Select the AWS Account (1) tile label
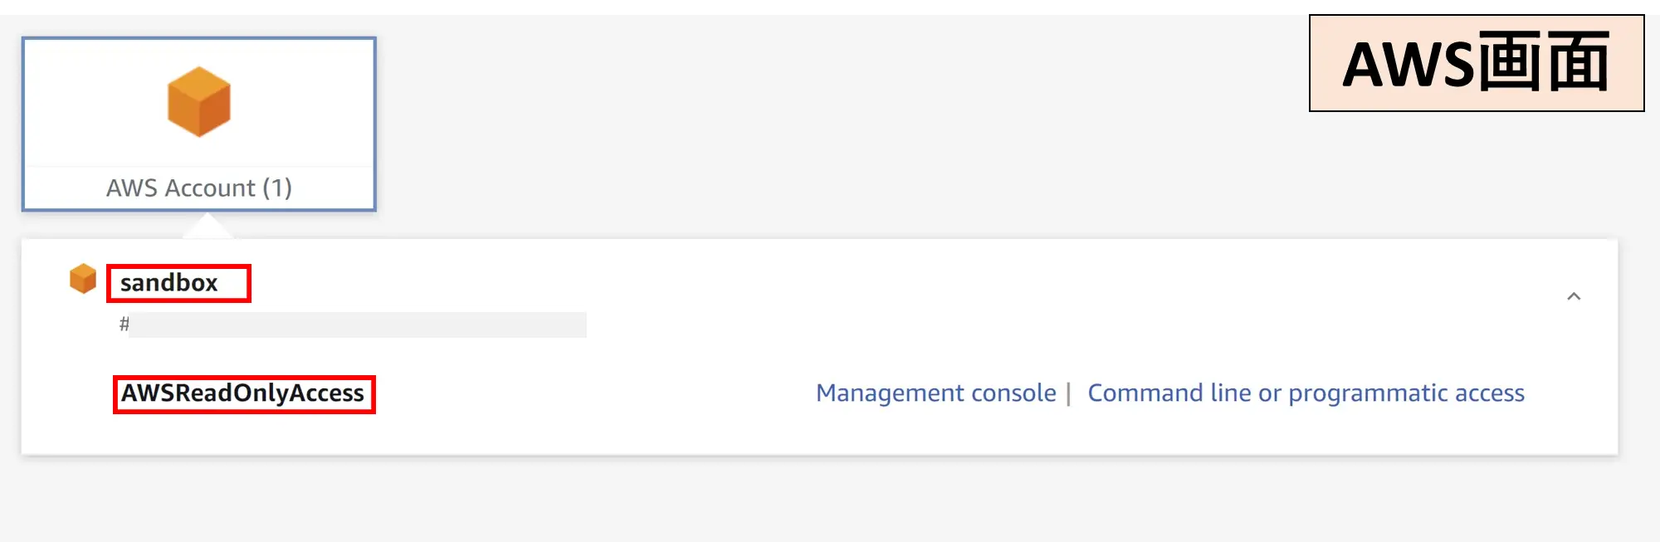This screenshot has height=542, width=1660. click(x=199, y=188)
